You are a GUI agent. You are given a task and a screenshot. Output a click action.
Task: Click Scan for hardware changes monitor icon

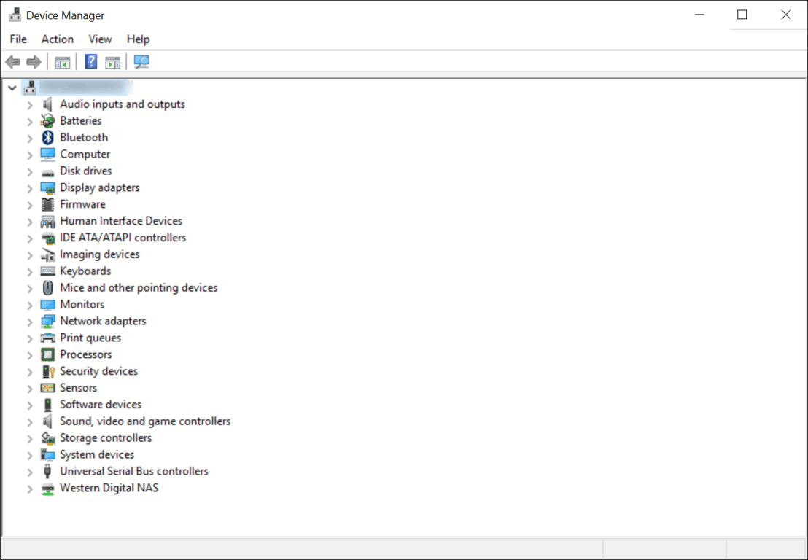click(x=141, y=62)
